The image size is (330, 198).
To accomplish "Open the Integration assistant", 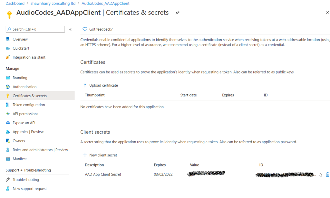I will (x=29, y=57).
